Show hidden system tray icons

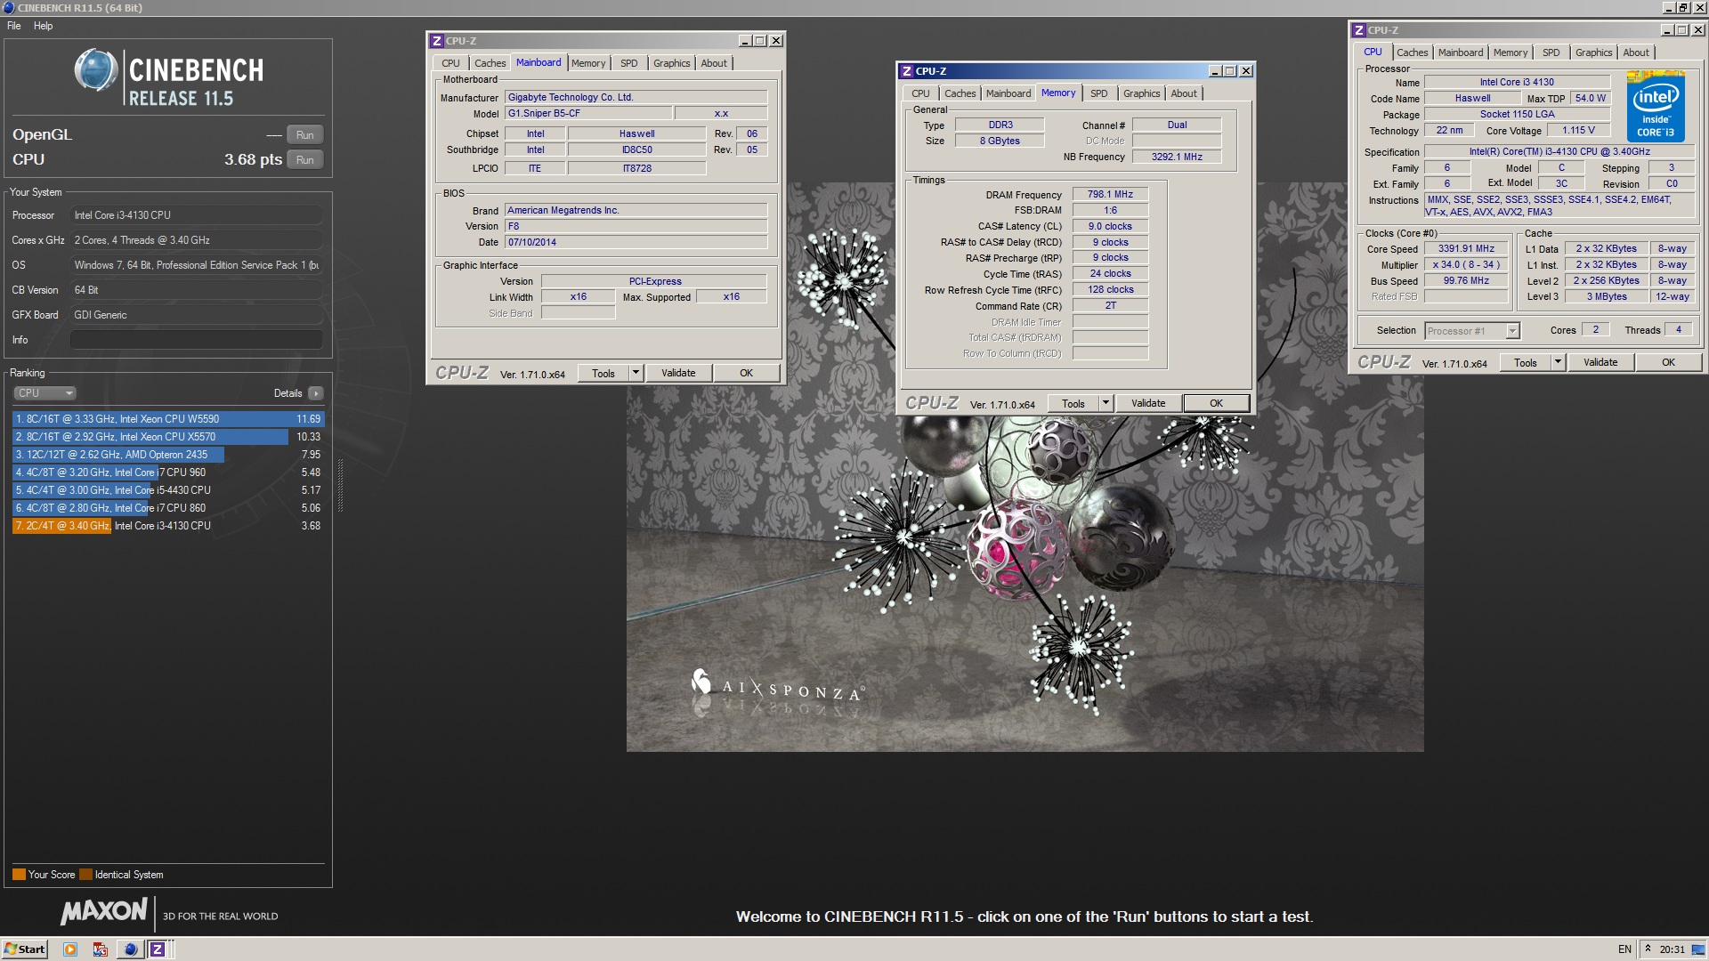pos(1648,949)
